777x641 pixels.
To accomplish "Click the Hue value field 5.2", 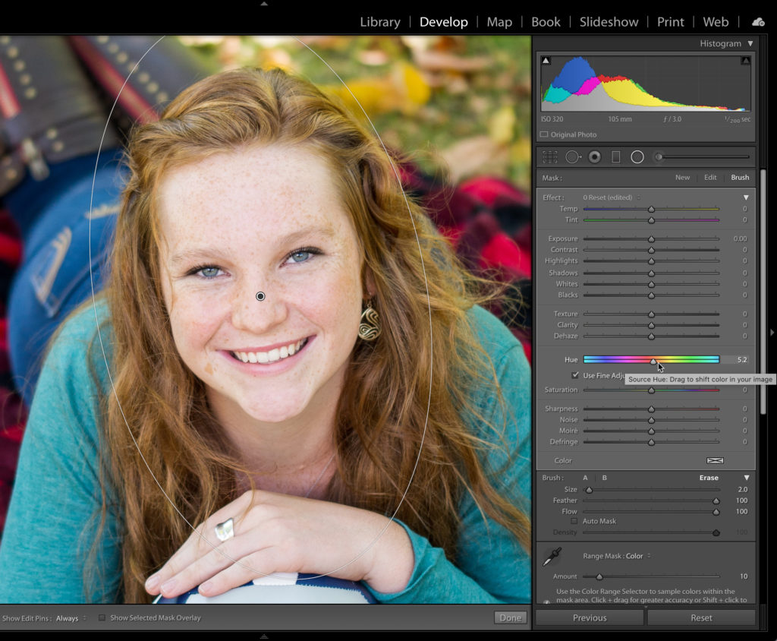I will tap(741, 360).
